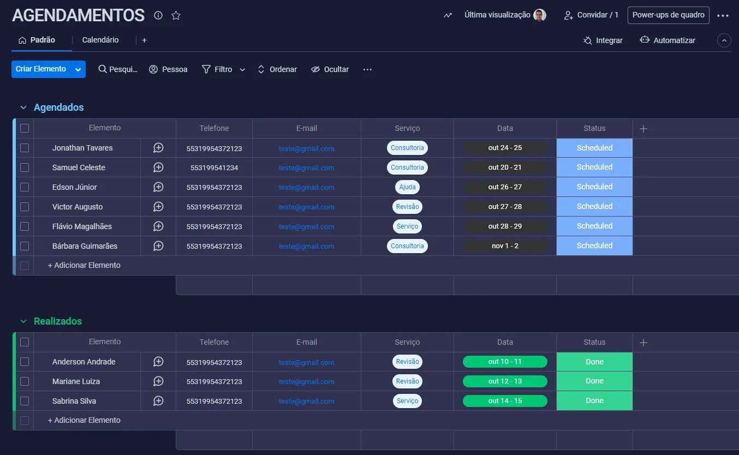Open the conversation bubble for Victor Augusto
The height and width of the screenshot is (455, 739).
pos(158,207)
